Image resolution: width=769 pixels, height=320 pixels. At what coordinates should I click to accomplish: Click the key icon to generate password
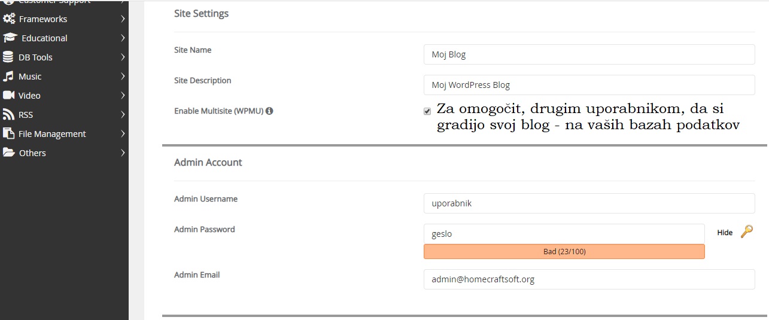(746, 232)
